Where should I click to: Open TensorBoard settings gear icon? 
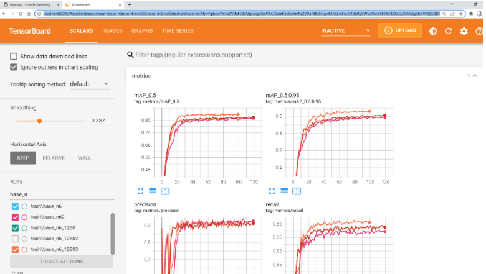click(x=464, y=31)
